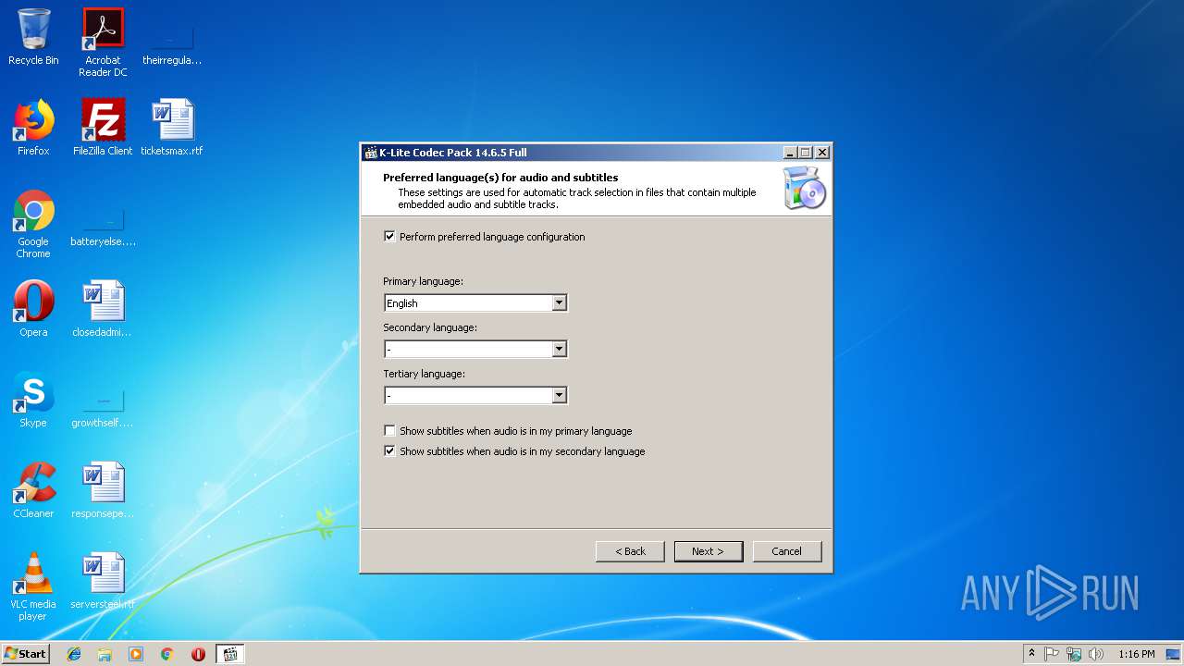Open the volume speaker tray icon

pyautogui.click(x=1096, y=654)
